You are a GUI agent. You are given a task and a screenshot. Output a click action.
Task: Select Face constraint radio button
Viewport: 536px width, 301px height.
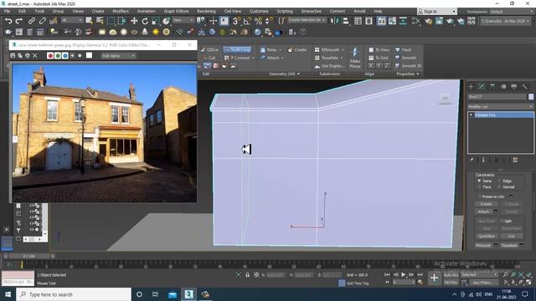[x=479, y=187]
